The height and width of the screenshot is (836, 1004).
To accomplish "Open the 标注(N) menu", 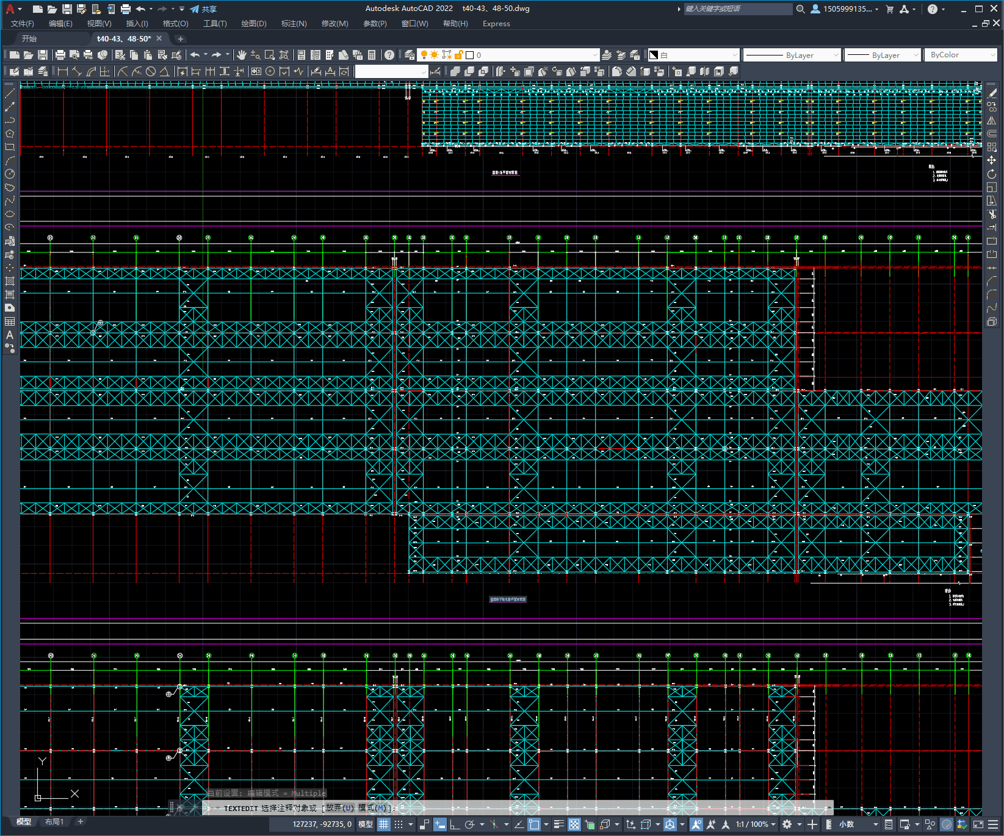I will 294,24.
